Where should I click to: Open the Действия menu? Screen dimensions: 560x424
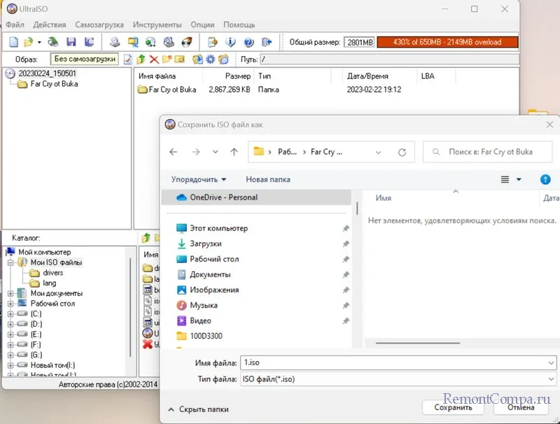click(50, 24)
